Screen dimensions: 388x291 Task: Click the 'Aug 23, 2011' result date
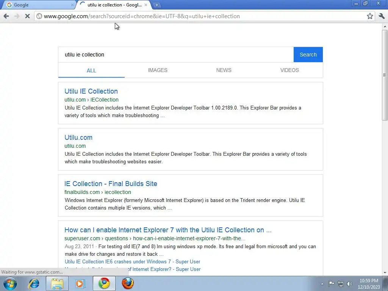tap(79, 247)
